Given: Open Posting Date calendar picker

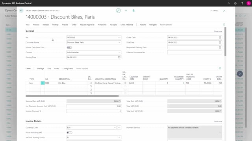Looking at the screenshot, I should click(119, 57).
